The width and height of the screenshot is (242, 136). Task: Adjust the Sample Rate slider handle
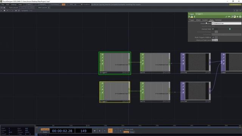click(x=230, y=29)
